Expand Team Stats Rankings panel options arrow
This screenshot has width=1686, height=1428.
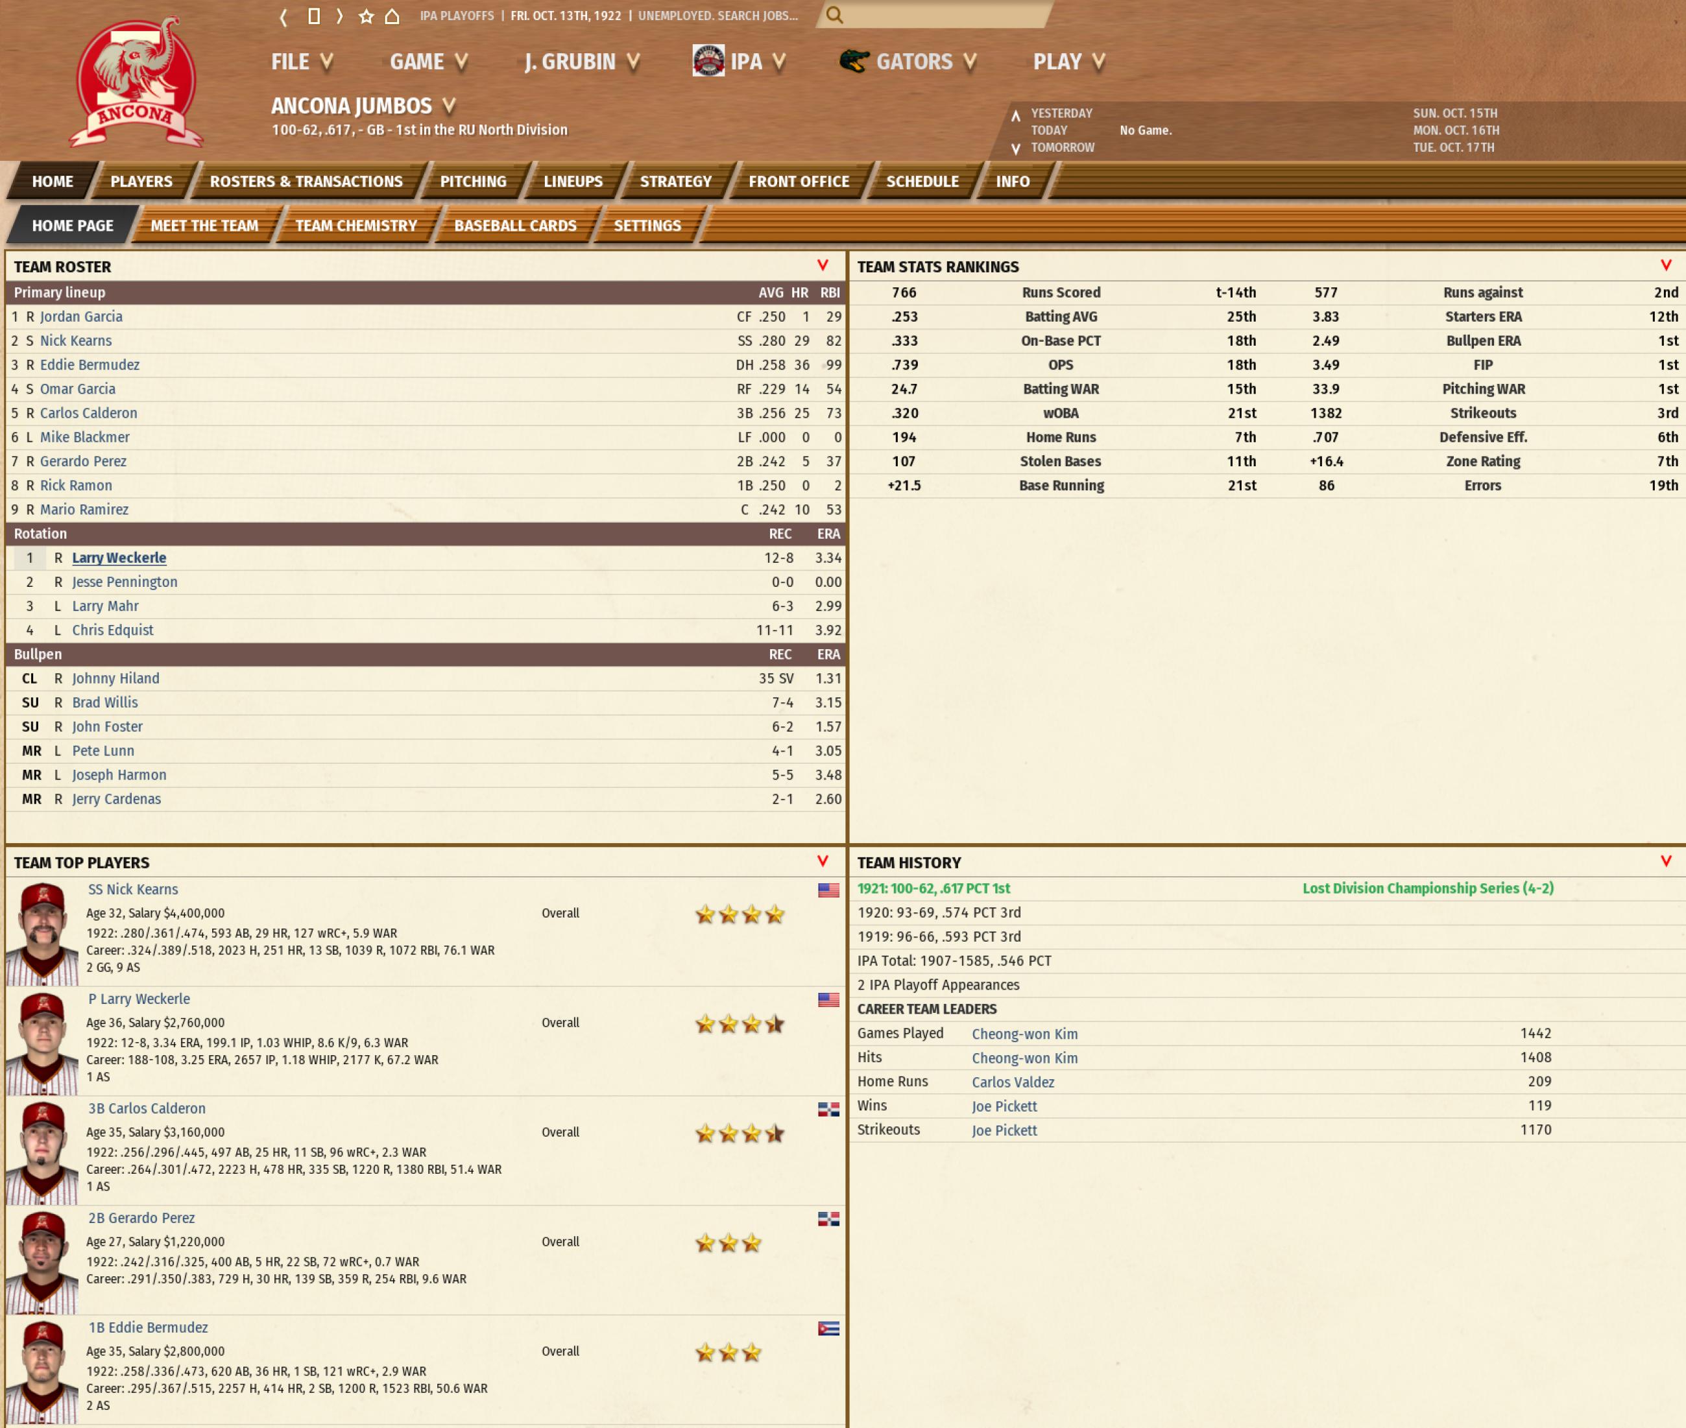[1666, 265]
